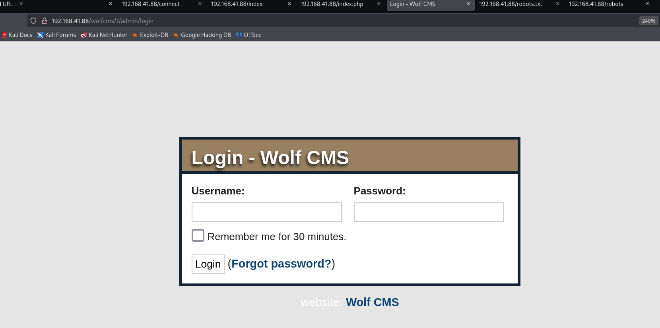The image size is (660, 328).
Task: Click the address bar URL text
Action: [x=102, y=21]
